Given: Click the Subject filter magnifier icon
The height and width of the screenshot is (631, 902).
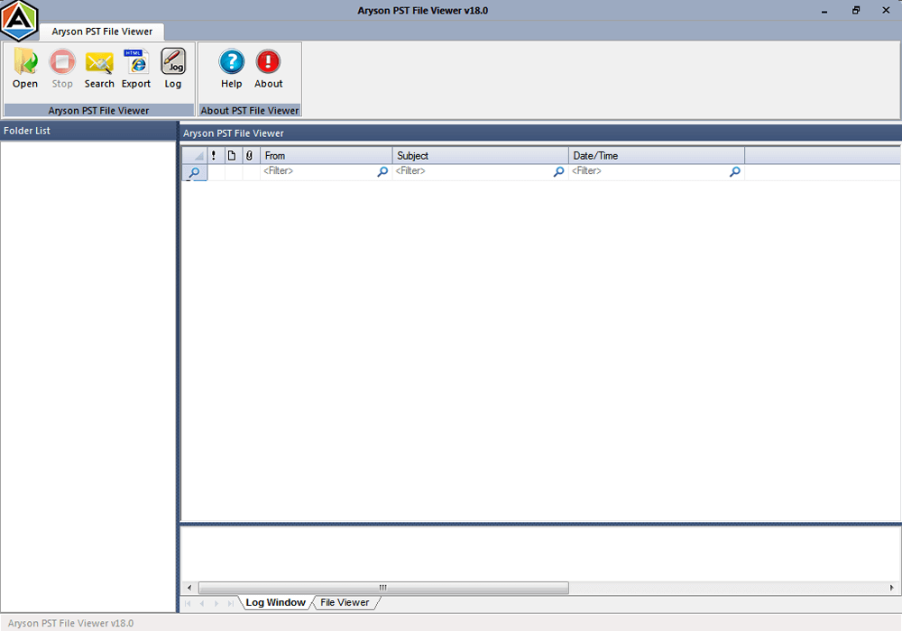Looking at the screenshot, I should pyautogui.click(x=558, y=172).
